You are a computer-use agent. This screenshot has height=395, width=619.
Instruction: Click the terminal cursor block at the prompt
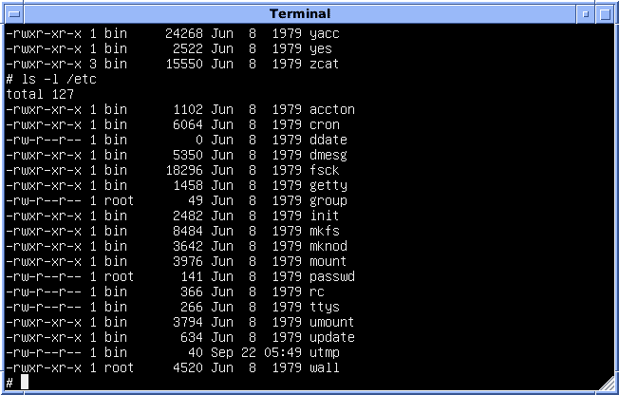[x=25, y=383]
